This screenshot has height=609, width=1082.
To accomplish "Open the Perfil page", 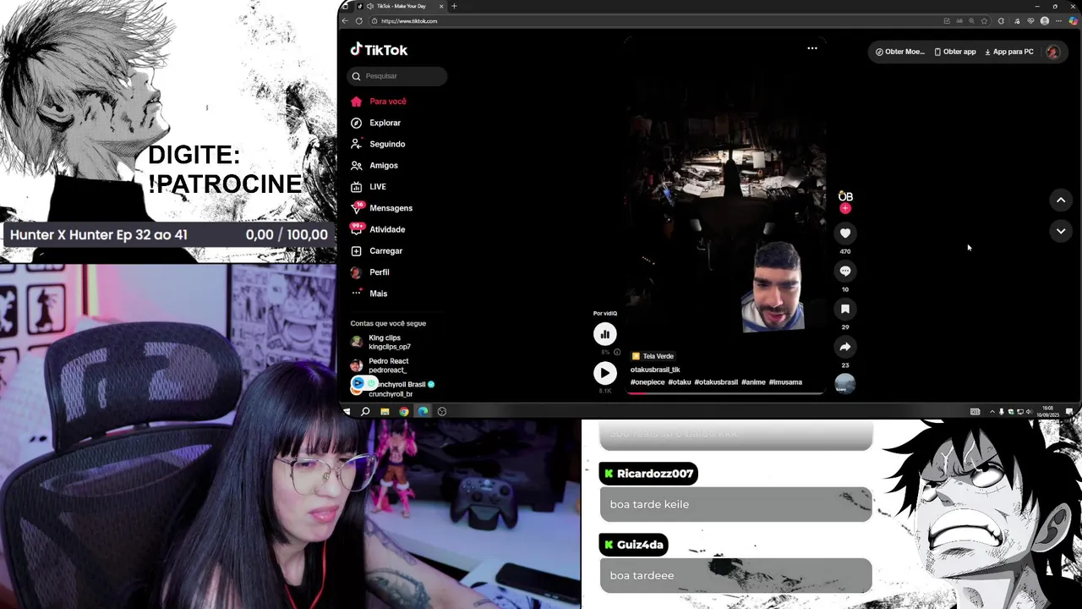I will click(x=369, y=272).
